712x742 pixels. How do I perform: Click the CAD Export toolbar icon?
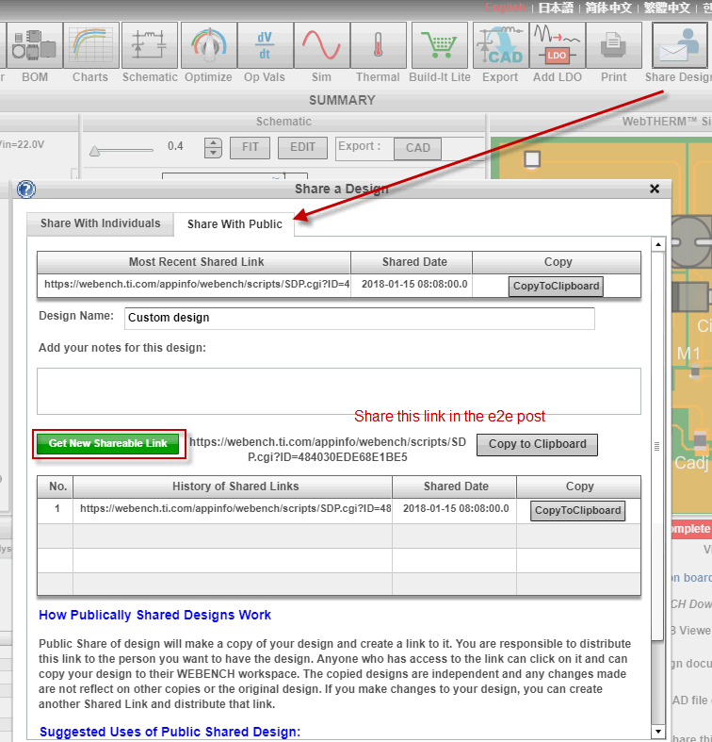point(501,45)
